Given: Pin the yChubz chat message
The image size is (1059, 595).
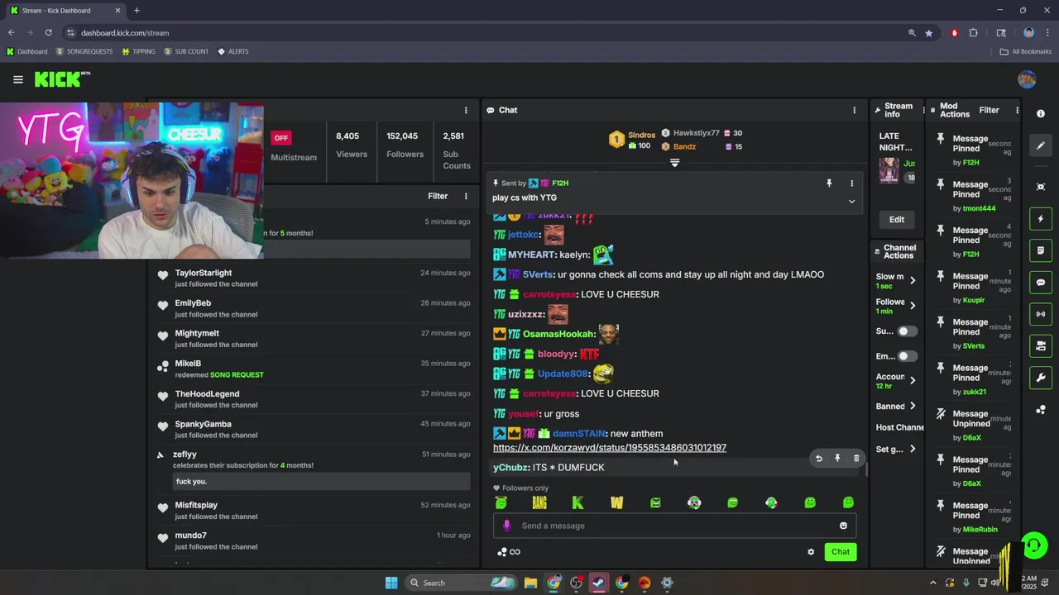Looking at the screenshot, I should click(x=837, y=459).
